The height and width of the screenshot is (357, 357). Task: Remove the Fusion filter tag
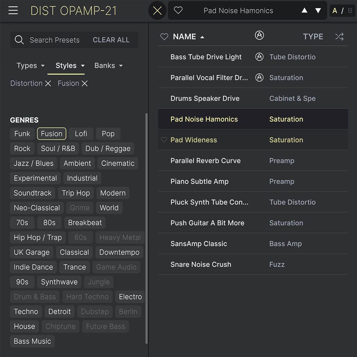tap(85, 83)
